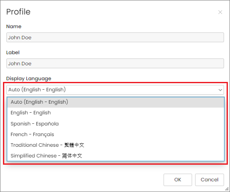Click the Label input field

pos(115,64)
